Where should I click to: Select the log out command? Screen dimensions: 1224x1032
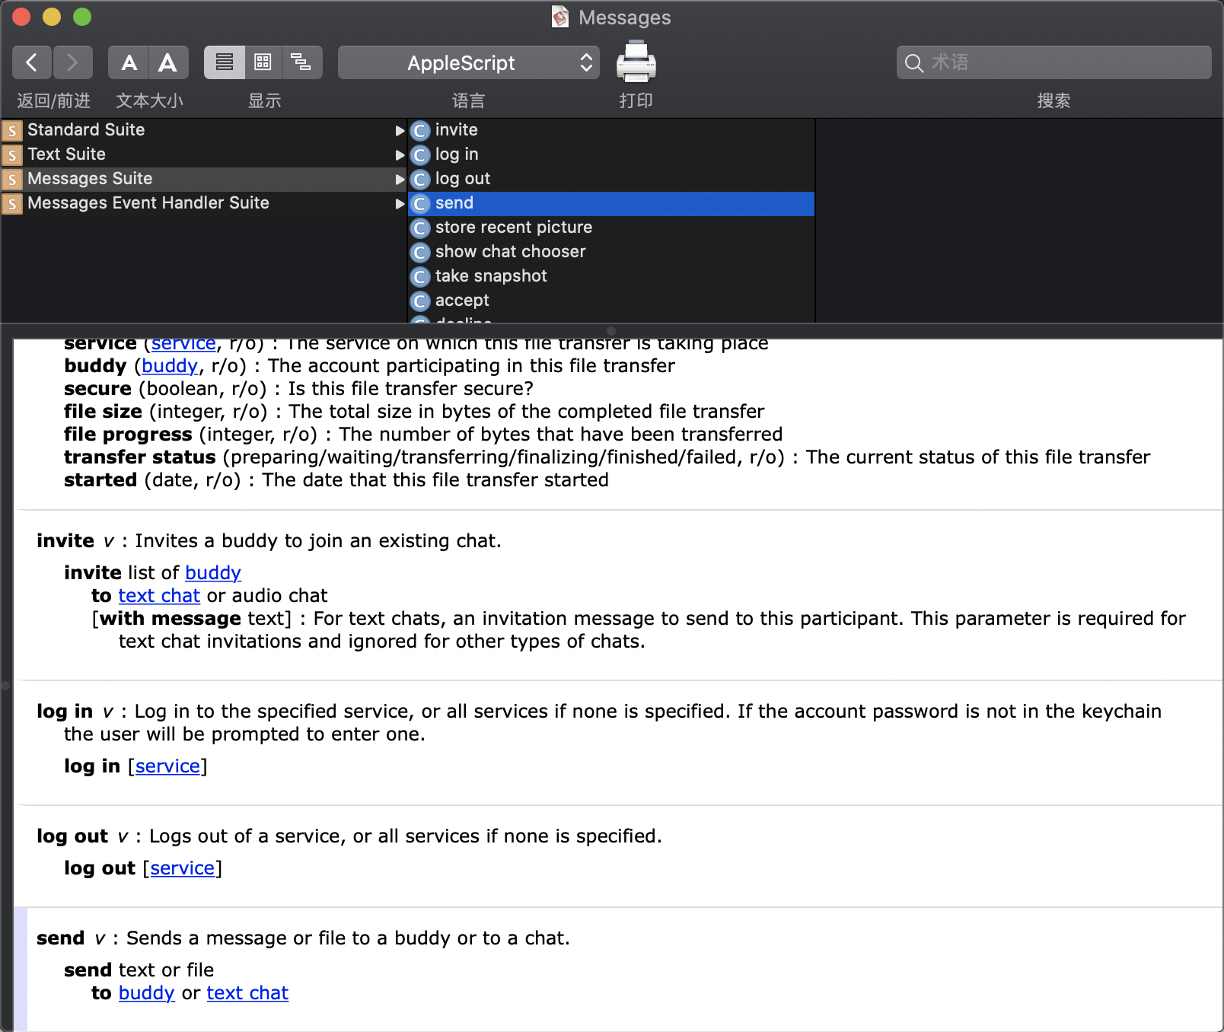pos(611,179)
